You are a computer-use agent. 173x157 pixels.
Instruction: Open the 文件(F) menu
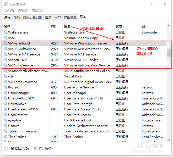pos(9,11)
